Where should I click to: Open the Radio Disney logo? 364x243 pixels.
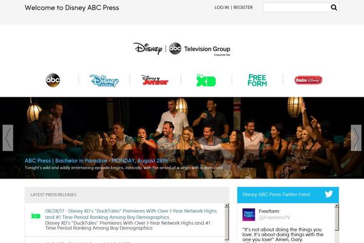tap(308, 80)
